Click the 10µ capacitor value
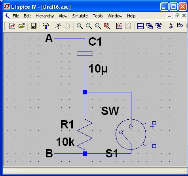 (x=98, y=69)
